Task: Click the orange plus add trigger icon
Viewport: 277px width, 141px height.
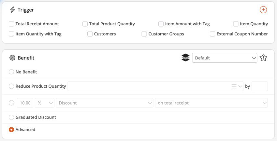Action: [x=263, y=10]
